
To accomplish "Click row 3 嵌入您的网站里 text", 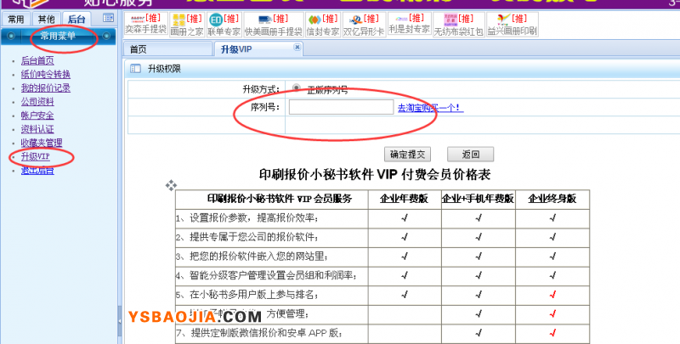I will pyautogui.click(x=252, y=257).
